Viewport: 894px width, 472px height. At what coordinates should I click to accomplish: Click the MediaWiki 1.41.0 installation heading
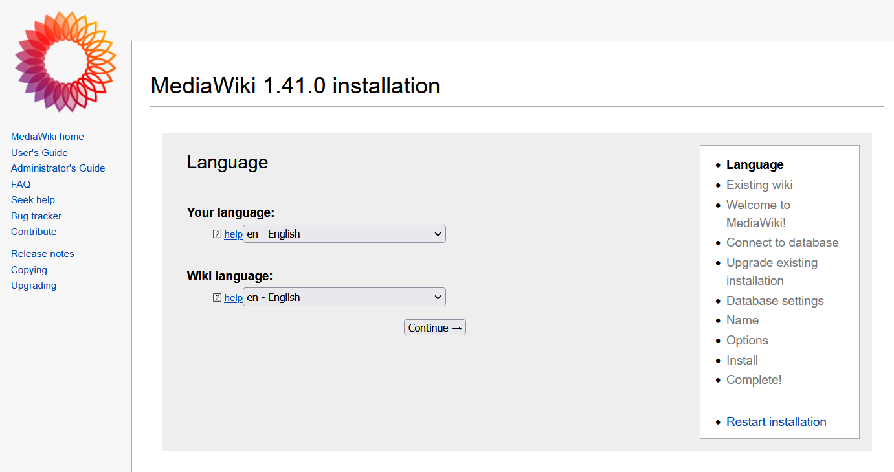[x=295, y=85]
